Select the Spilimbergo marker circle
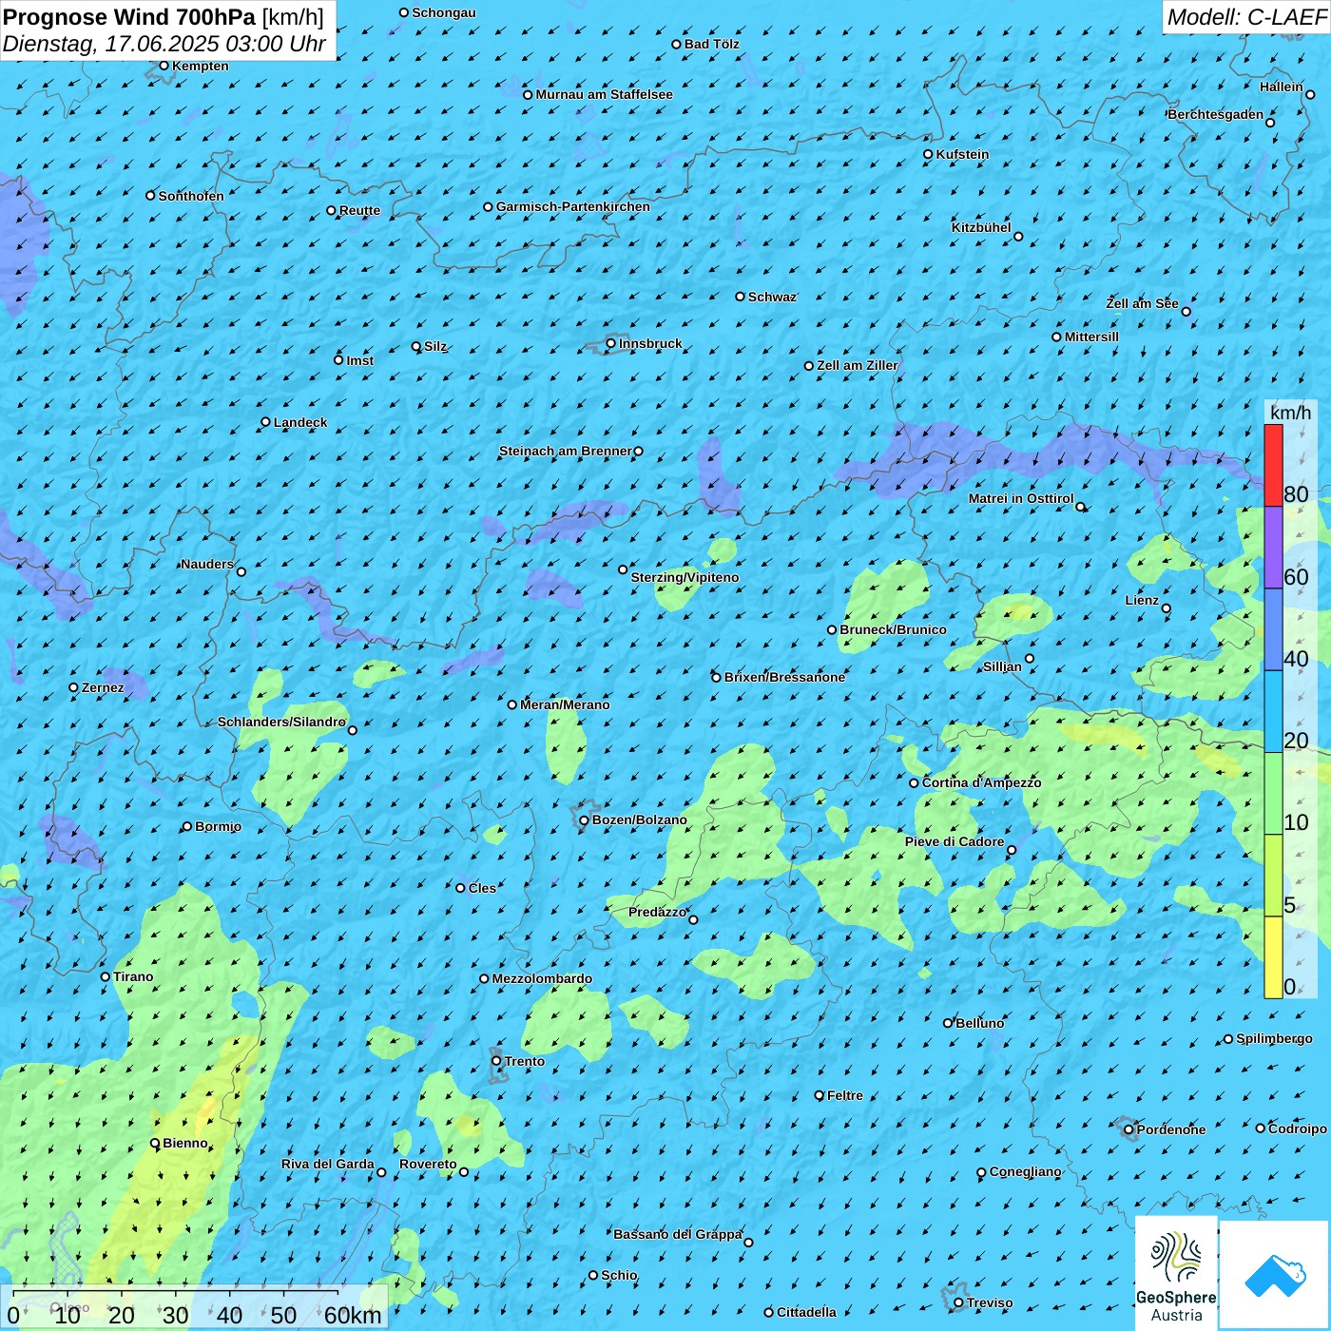 (x=1228, y=1039)
